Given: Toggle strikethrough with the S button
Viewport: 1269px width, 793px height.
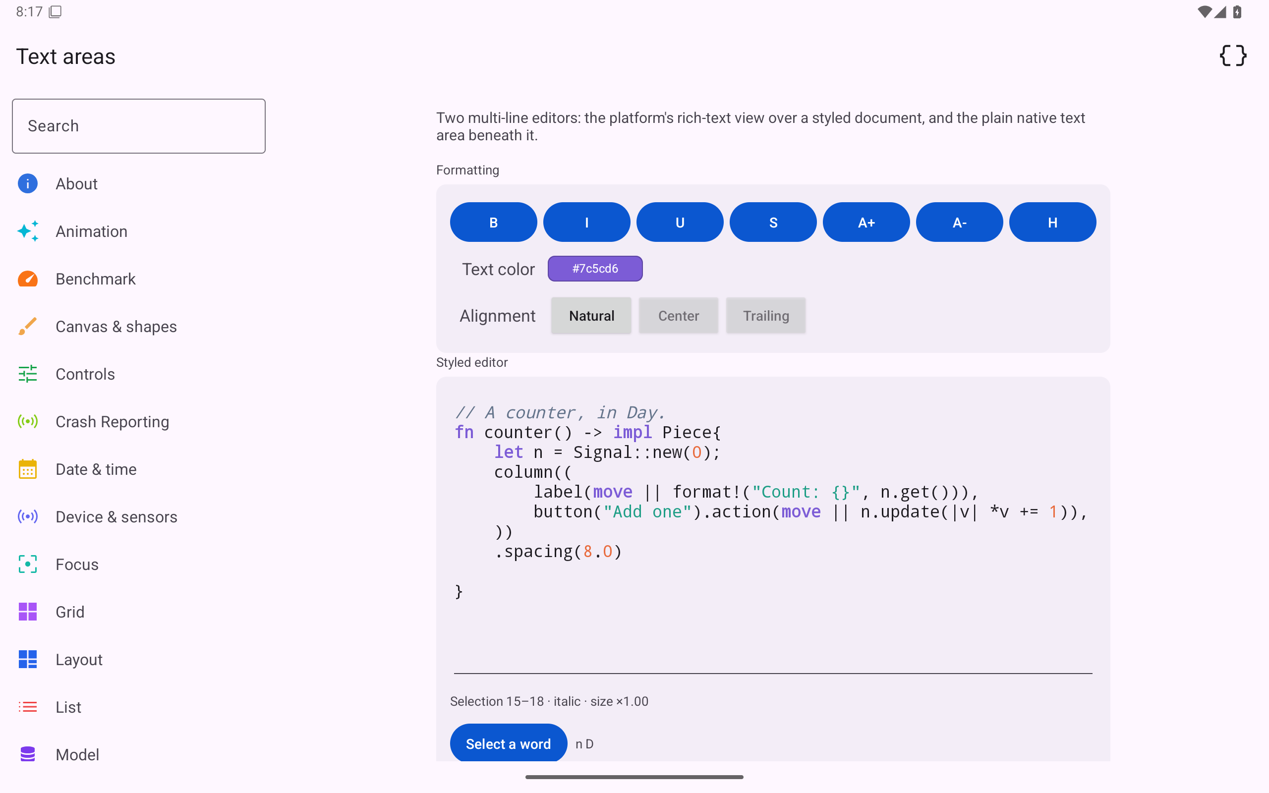Looking at the screenshot, I should pos(773,223).
